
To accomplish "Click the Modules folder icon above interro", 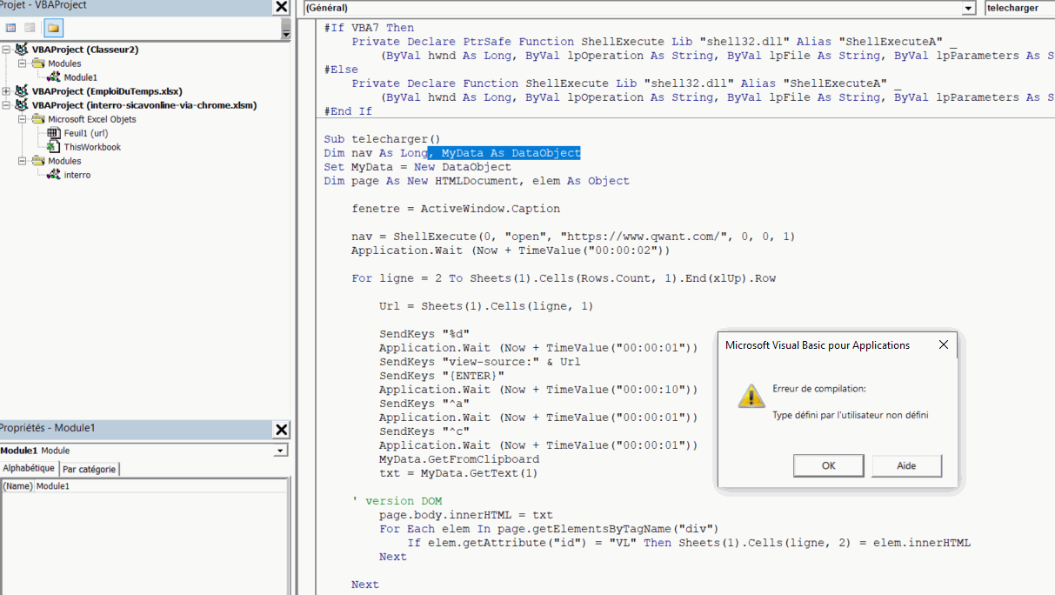I will pyautogui.click(x=38, y=161).
